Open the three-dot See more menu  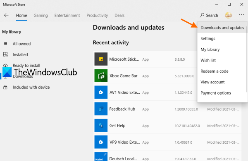click(x=241, y=14)
